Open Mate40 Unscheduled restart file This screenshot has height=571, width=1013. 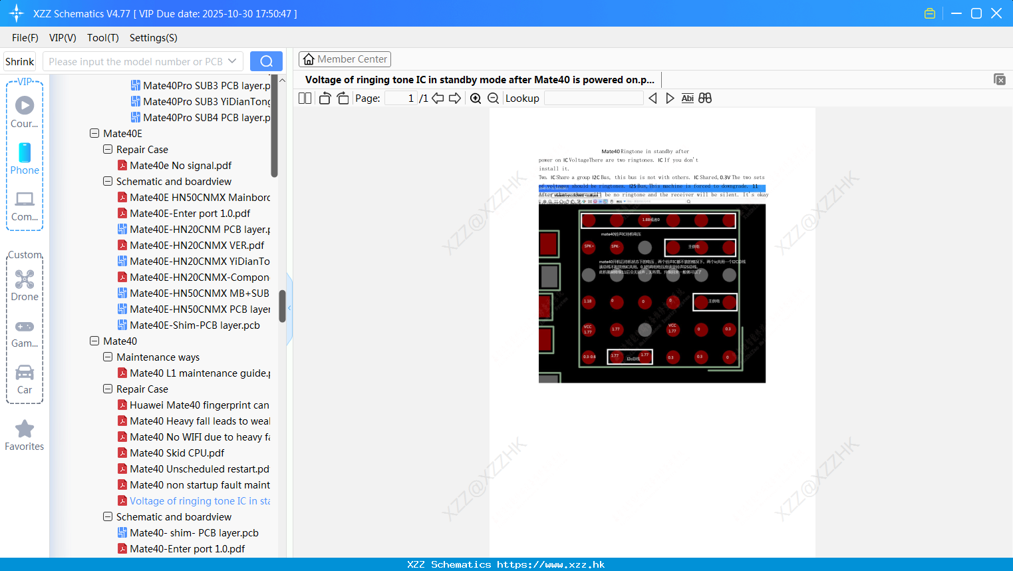point(194,469)
